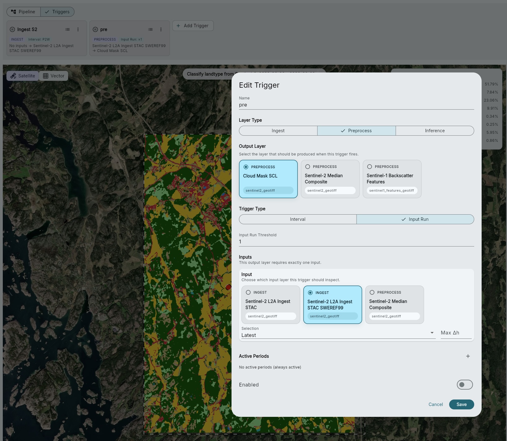Select Sentinel-2 Median Composite output layer
507x441 pixels.
coord(330,179)
